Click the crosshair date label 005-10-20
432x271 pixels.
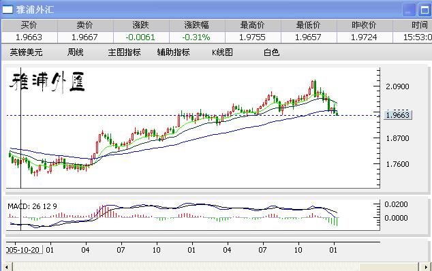click(x=25, y=250)
